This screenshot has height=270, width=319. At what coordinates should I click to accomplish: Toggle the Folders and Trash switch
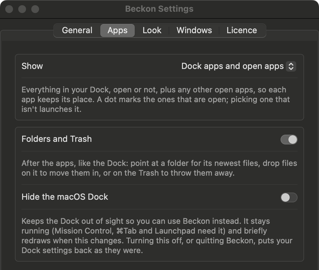[x=289, y=140]
